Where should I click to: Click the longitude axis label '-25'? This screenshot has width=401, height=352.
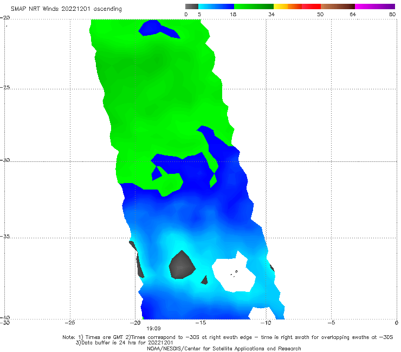[x=70, y=323]
